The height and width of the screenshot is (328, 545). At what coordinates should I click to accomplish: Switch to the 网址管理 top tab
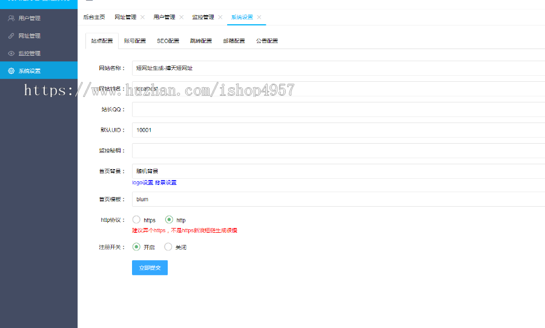point(125,17)
